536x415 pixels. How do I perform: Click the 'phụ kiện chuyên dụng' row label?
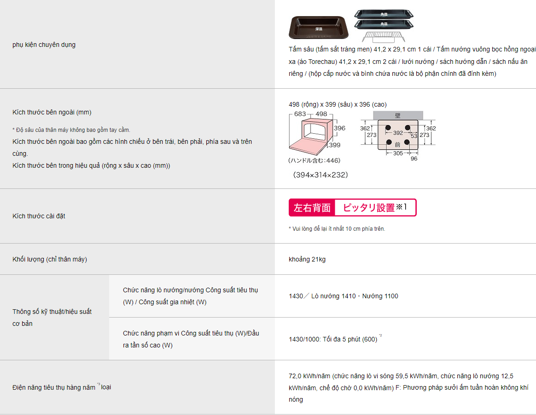point(44,45)
